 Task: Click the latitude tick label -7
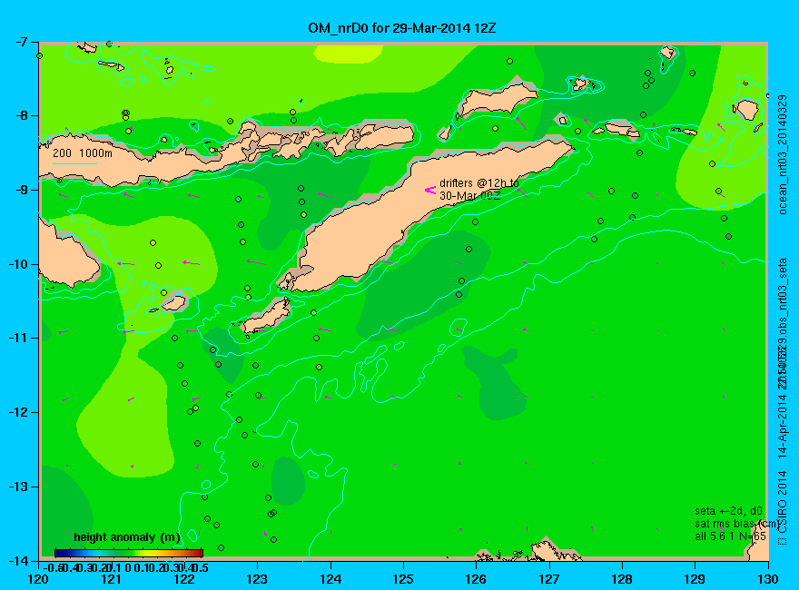coord(24,43)
